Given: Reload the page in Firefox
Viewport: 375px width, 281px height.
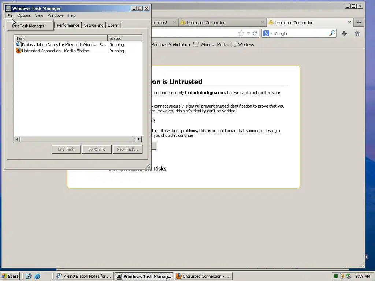Looking at the screenshot, I should coord(255,33).
